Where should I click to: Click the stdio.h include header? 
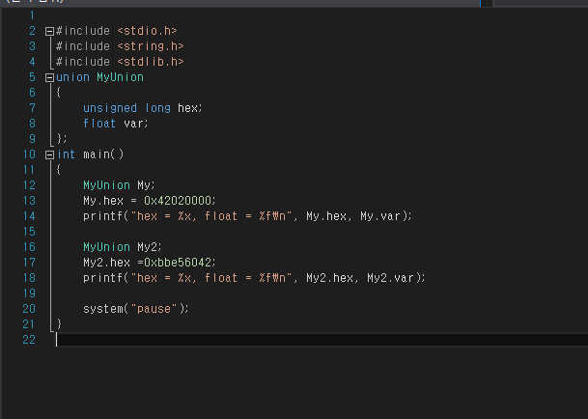[x=147, y=31]
